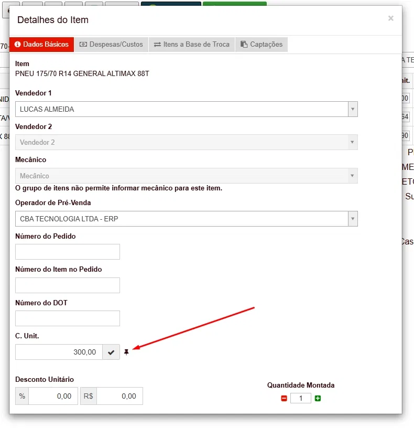Expand the Operador de Pré-Venda dropdown arrow
The image size is (414, 428).
353,219
